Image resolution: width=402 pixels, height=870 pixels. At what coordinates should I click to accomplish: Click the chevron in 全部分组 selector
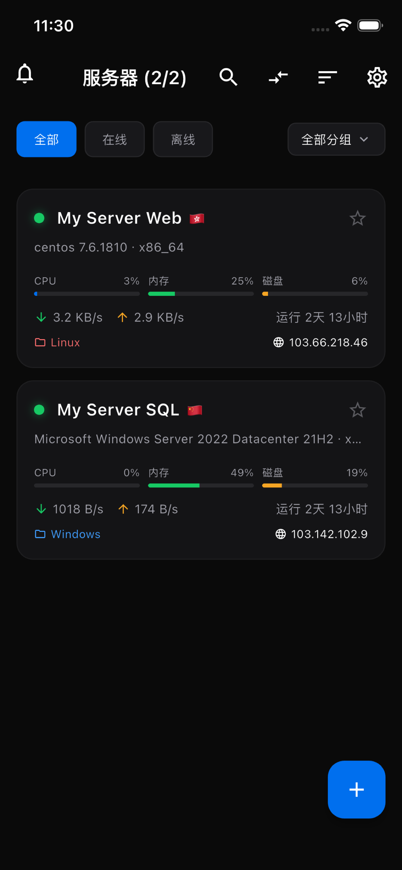tap(364, 139)
